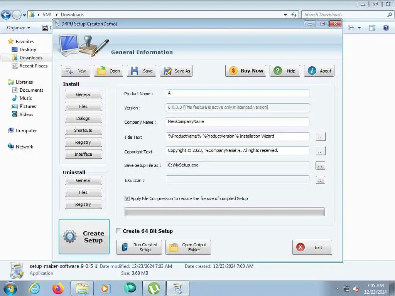This screenshot has width=395, height=296.
Task: Open Install Registry section
Action: click(83, 142)
